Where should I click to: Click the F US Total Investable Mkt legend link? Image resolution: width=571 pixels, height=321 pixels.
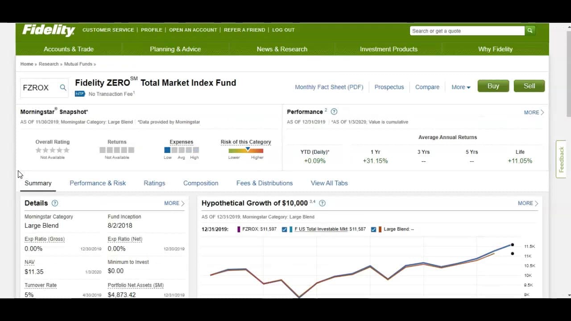(321, 229)
